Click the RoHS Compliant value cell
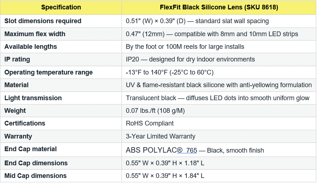 coord(150,123)
